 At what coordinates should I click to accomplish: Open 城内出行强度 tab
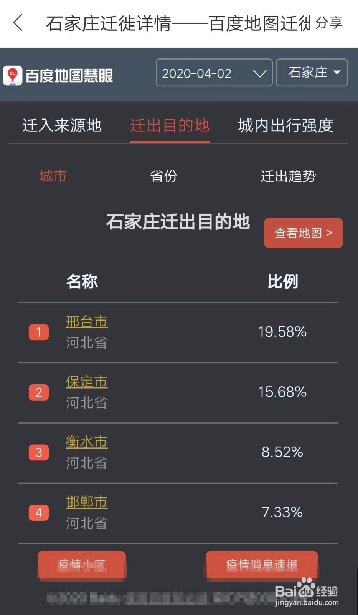pos(285,126)
